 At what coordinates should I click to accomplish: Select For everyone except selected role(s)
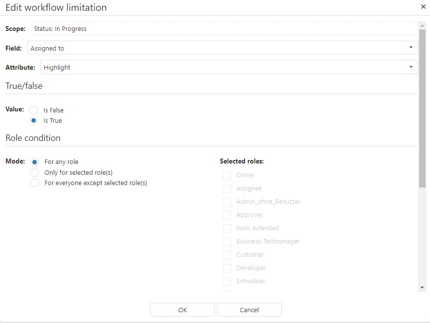click(35, 183)
